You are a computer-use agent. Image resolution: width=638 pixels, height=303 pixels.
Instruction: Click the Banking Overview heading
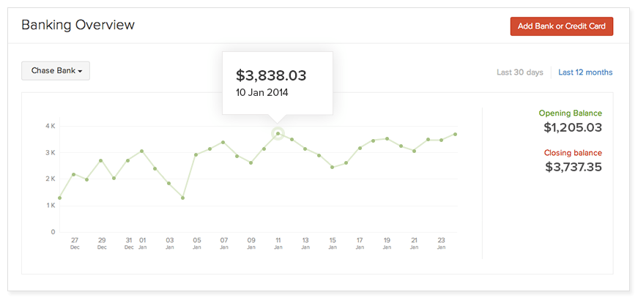(x=78, y=25)
